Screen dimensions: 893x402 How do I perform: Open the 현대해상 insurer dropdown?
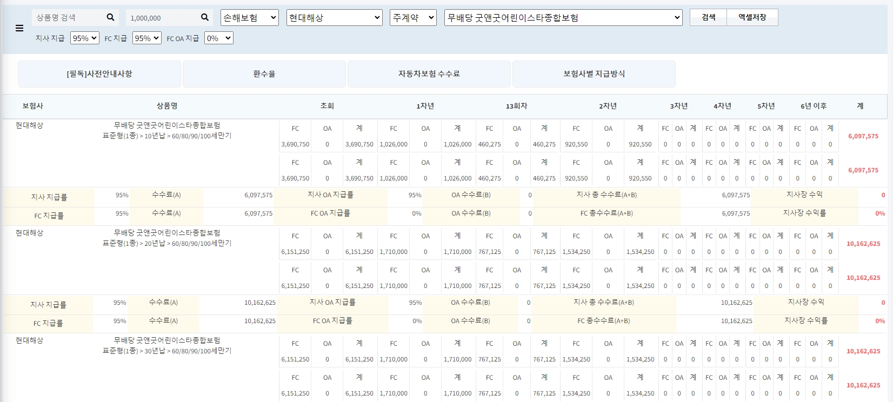click(335, 17)
